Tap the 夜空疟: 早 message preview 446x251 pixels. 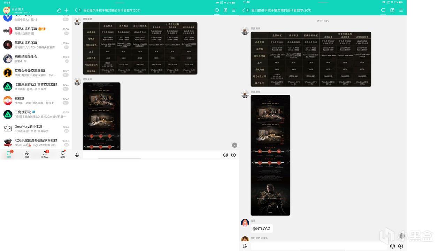click(21, 61)
